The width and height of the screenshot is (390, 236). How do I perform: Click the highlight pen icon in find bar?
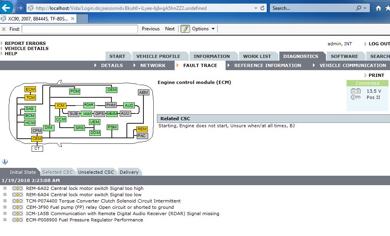185,29
